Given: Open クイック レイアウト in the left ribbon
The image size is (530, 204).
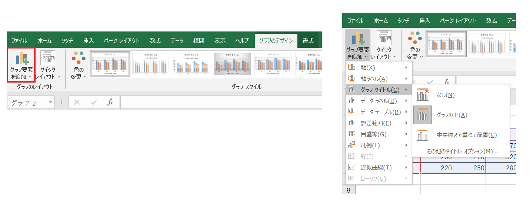Looking at the screenshot, I should 48,65.
